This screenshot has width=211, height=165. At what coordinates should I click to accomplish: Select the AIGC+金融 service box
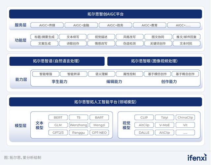click(x=81, y=25)
